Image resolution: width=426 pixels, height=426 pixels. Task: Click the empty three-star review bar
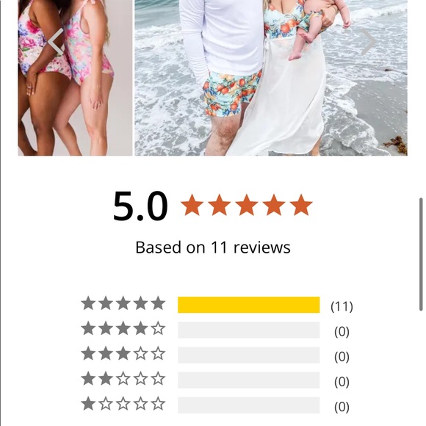249,355
